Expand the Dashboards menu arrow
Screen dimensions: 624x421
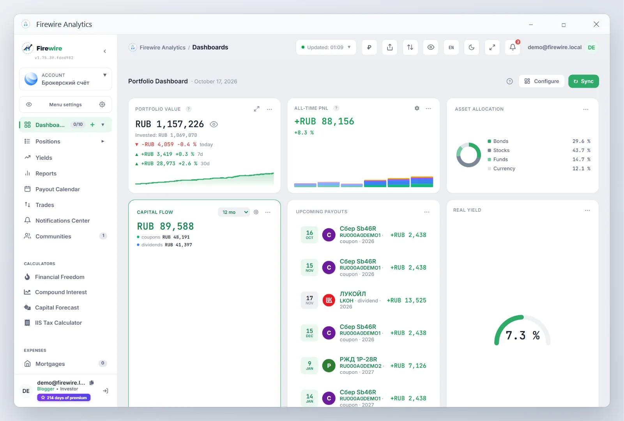[103, 125]
